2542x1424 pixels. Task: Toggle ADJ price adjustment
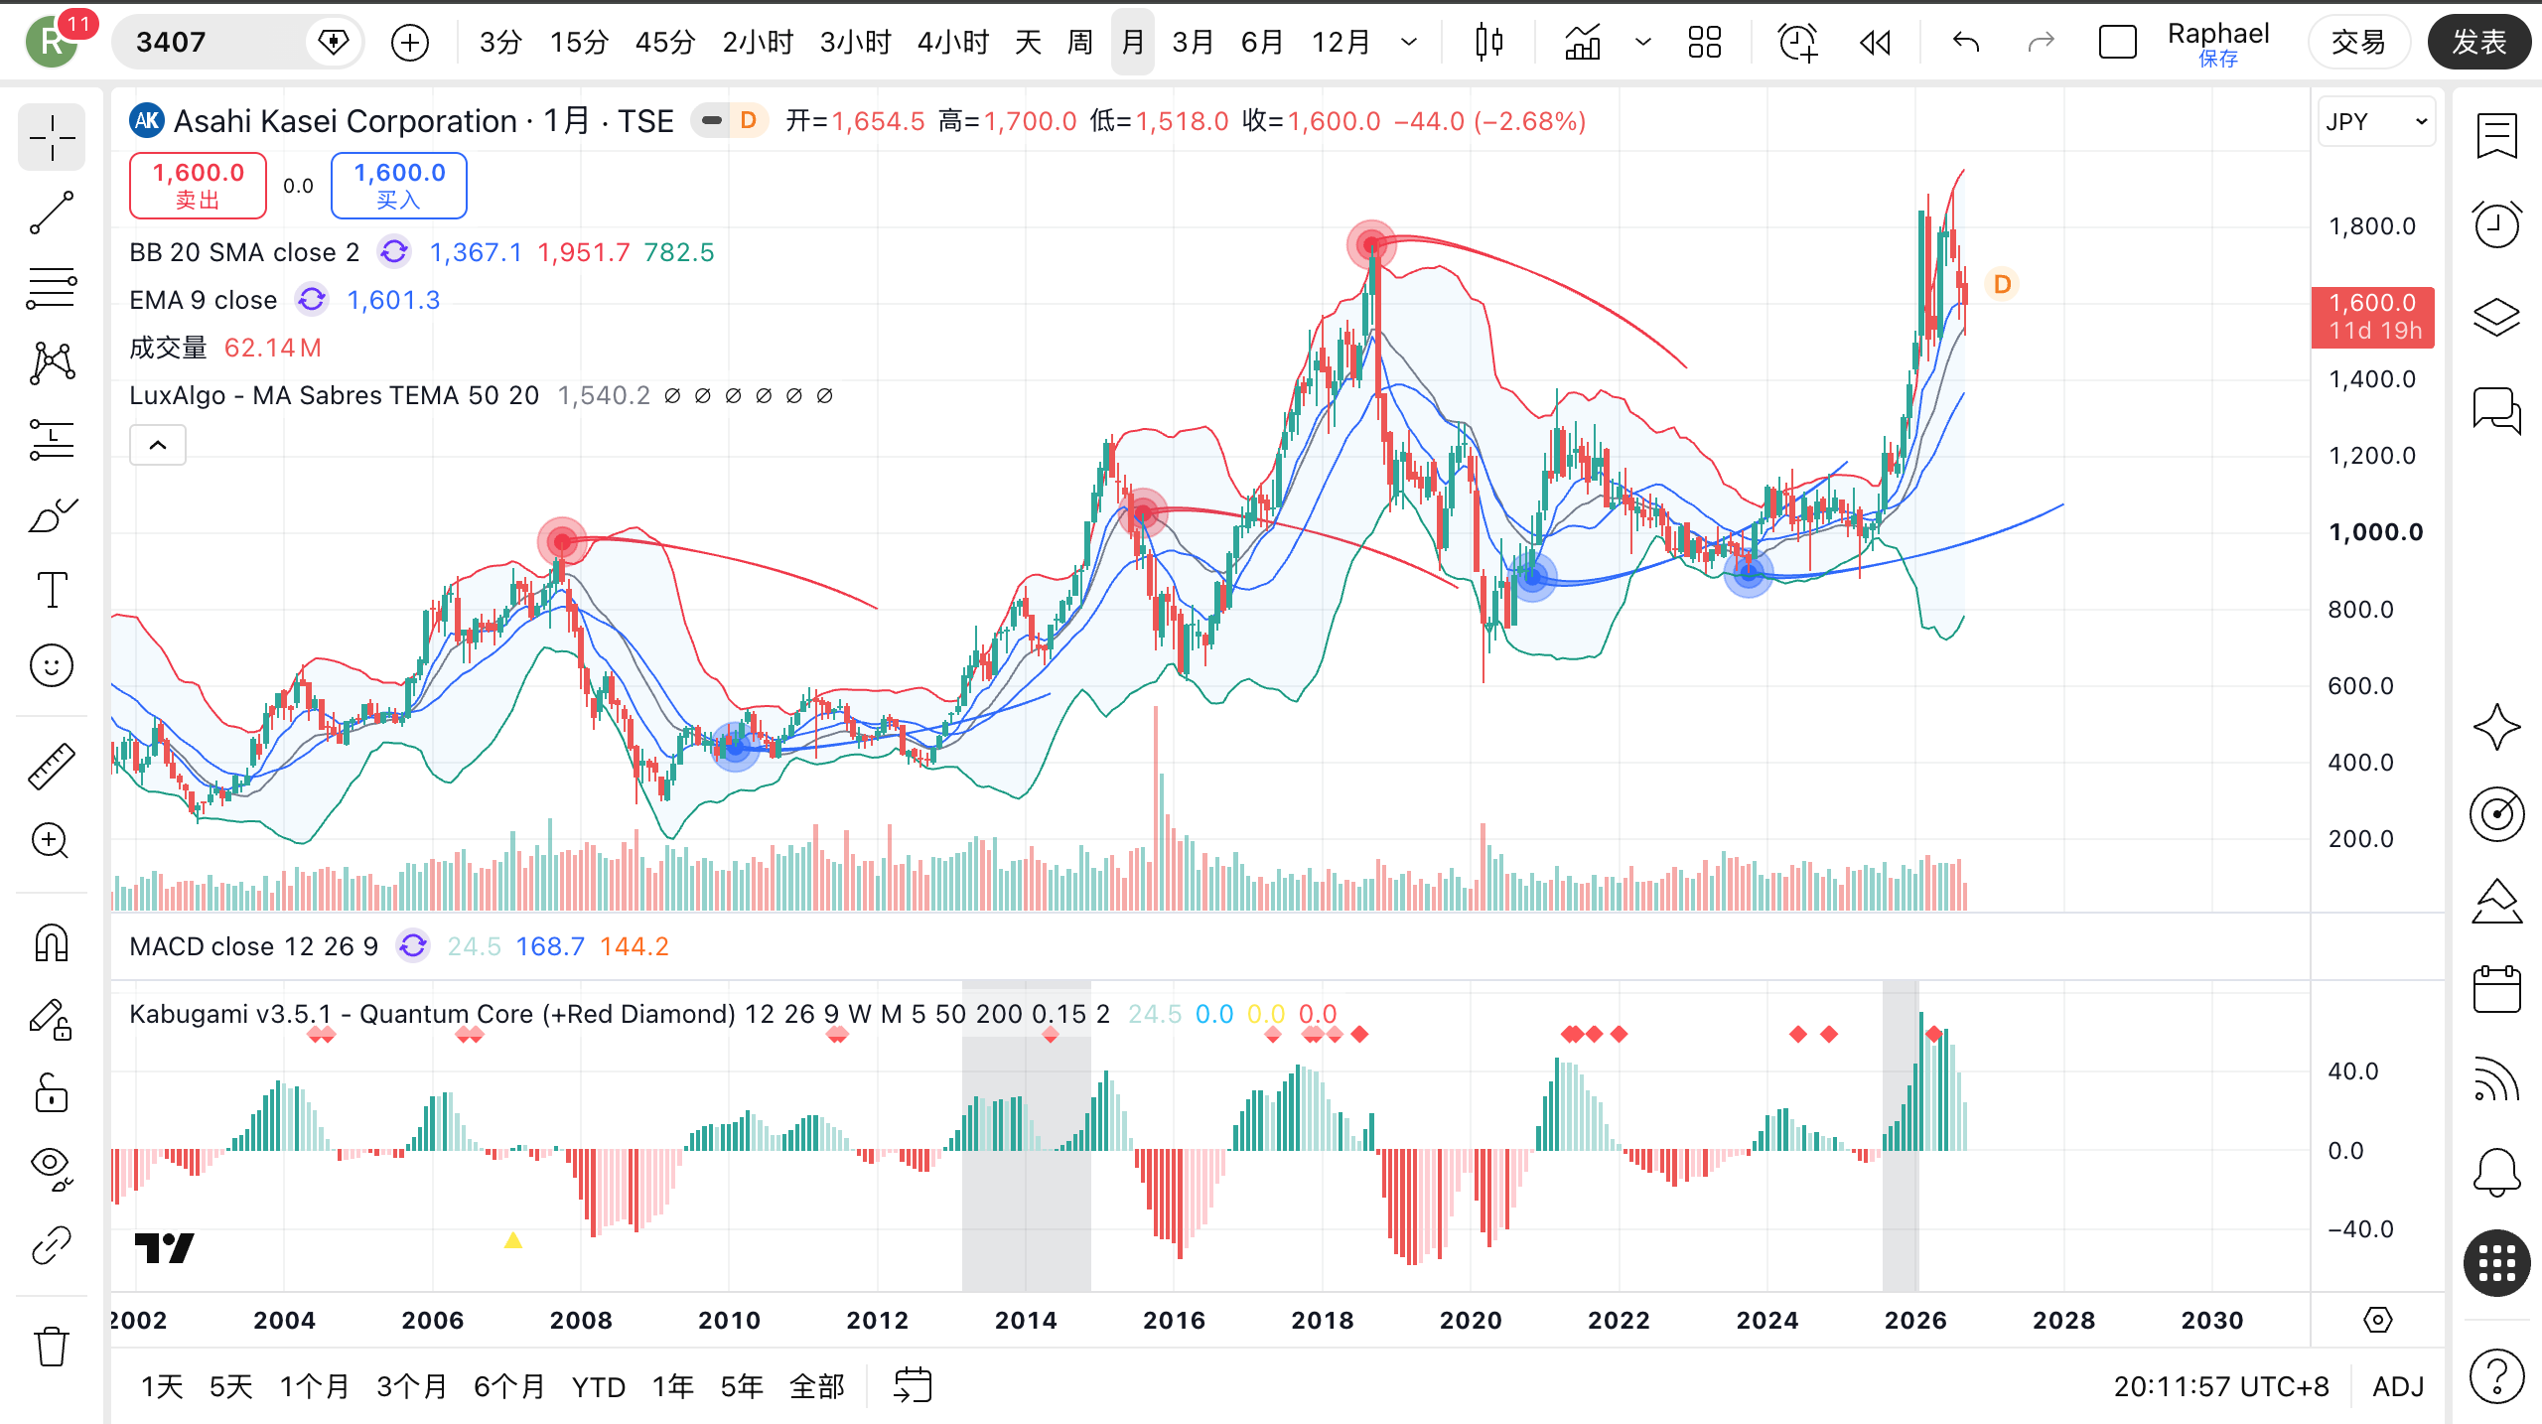[2398, 1386]
